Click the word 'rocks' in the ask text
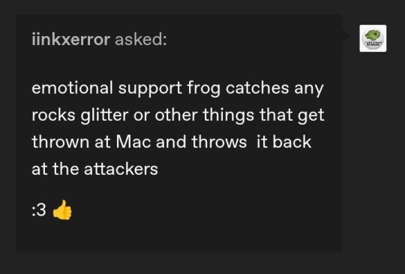The image size is (405, 274). pyautogui.click(x=53, y=116)
